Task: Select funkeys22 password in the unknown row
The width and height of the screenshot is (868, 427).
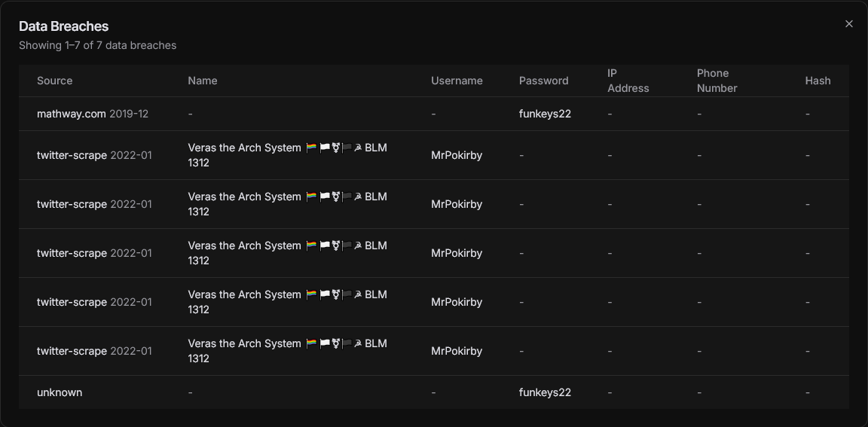Action: click(545, 392)
